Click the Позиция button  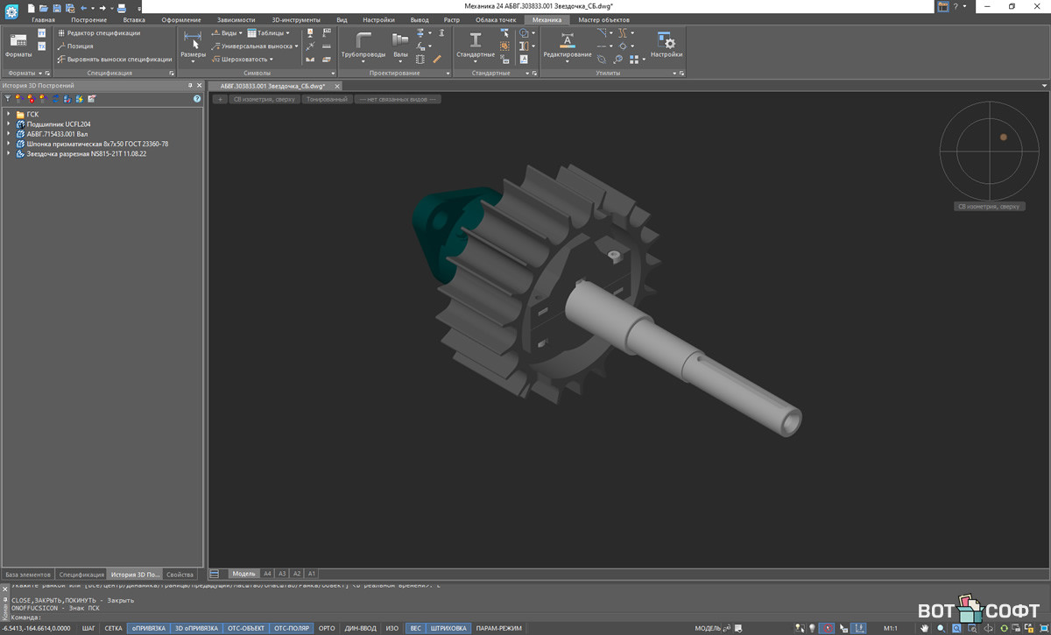pos(74,46)
